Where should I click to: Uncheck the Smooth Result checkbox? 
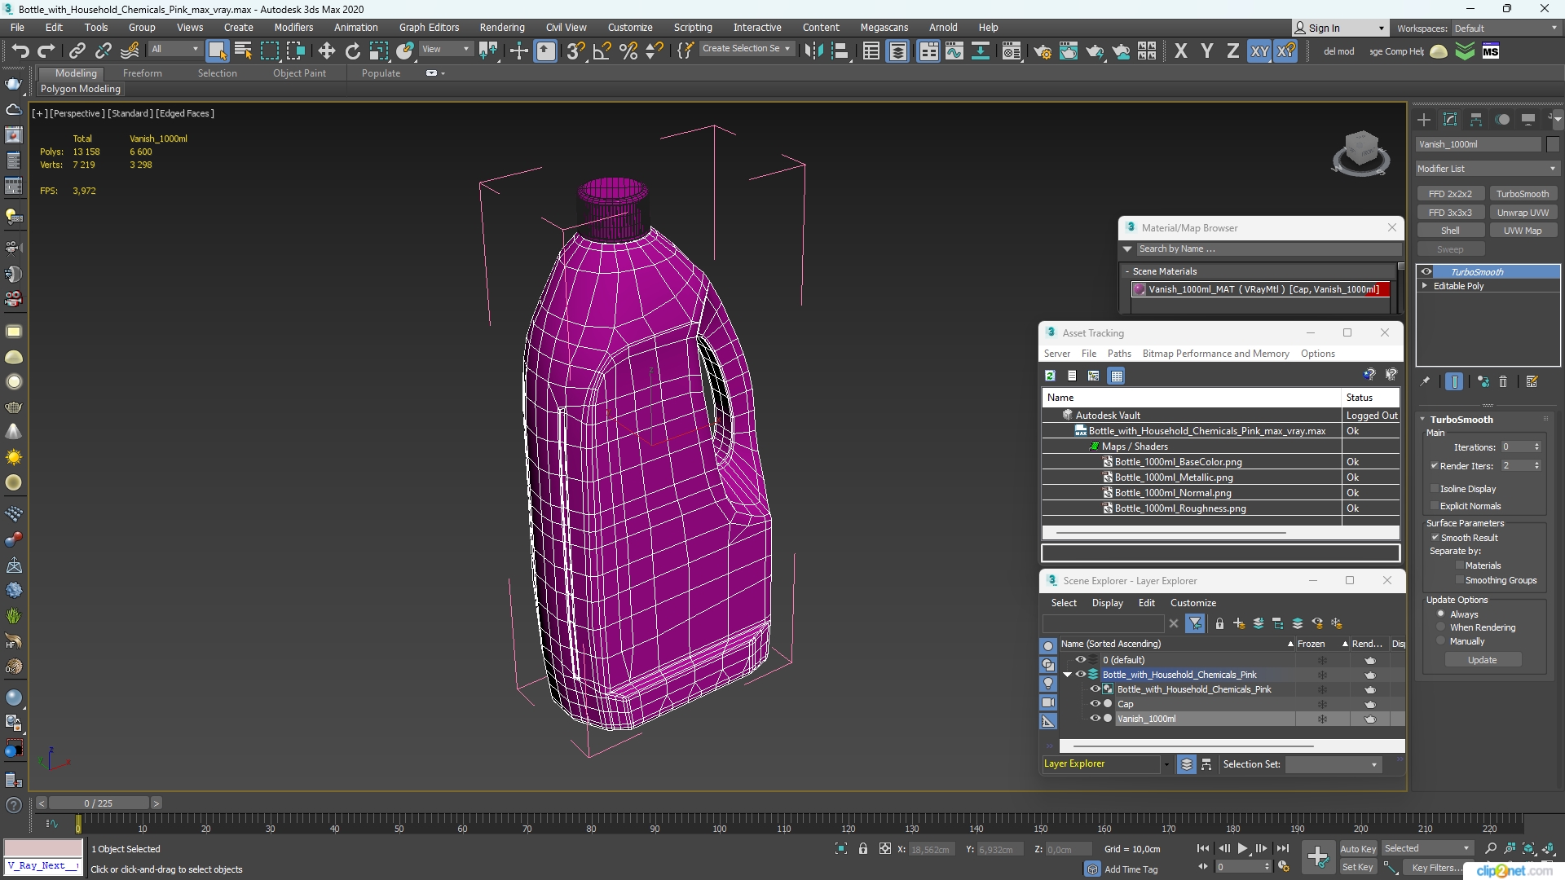tap(1435, 538)
